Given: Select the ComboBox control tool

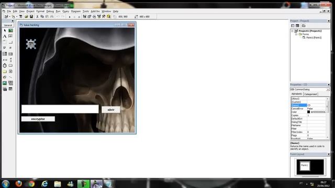Looking at the screenshot, I should (x=5, y=54).
